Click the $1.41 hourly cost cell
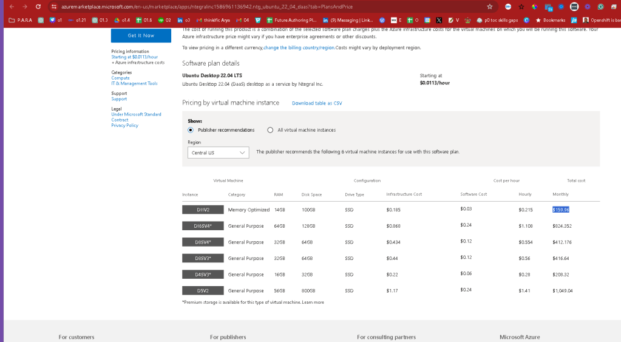 click(524, 291)
